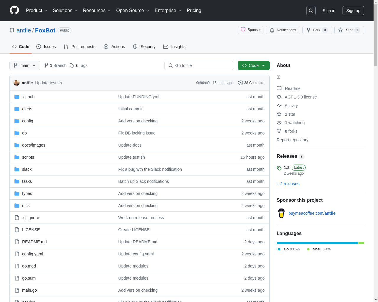Switch to the Code tab
The width and height of the screenshot is (378, 302).
(21, 47)
